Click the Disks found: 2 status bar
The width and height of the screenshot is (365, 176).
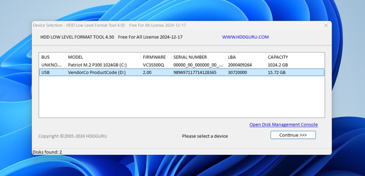(47, 152)
